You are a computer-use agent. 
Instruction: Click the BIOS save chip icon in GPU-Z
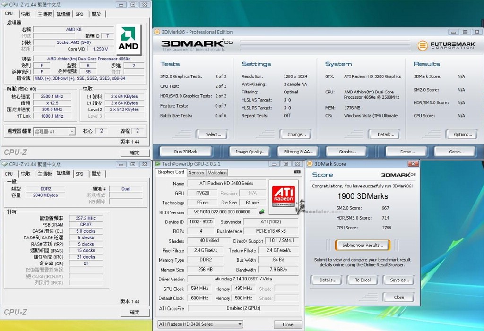pos(261,212)
